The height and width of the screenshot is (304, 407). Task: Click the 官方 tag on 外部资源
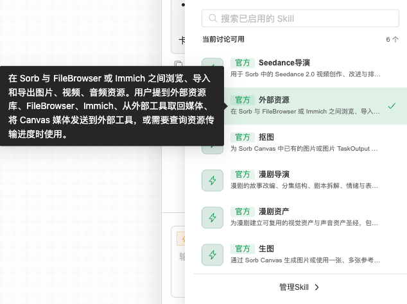point(243,100)
